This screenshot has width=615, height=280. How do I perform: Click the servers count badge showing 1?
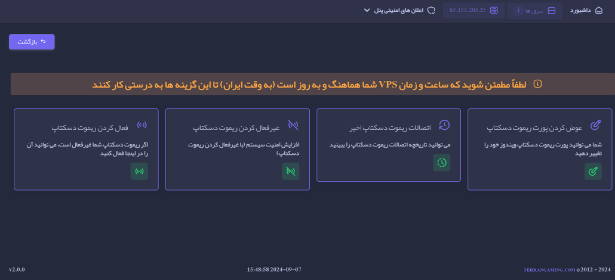coord(518,11)
